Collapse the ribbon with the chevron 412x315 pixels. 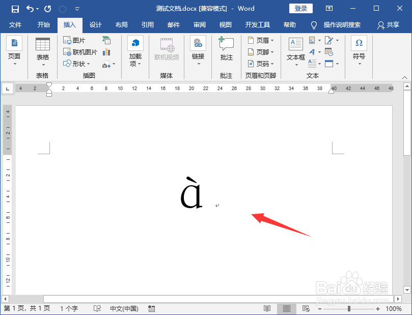pos(405,77)
